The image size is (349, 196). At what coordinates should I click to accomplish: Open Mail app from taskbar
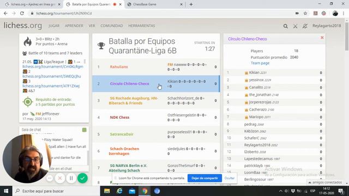coord(132,191)
